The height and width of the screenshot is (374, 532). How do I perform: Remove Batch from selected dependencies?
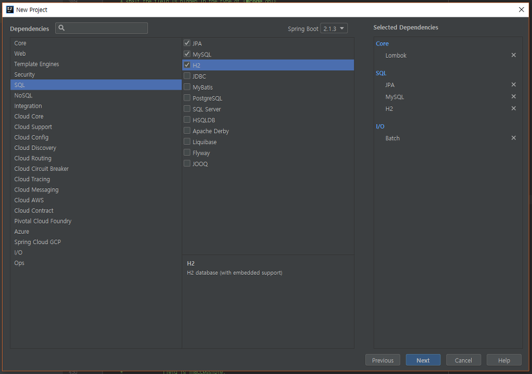click(513, 138)
